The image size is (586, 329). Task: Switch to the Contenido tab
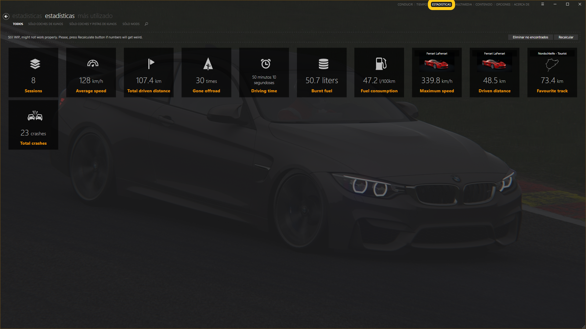click(x=484, y=5)
